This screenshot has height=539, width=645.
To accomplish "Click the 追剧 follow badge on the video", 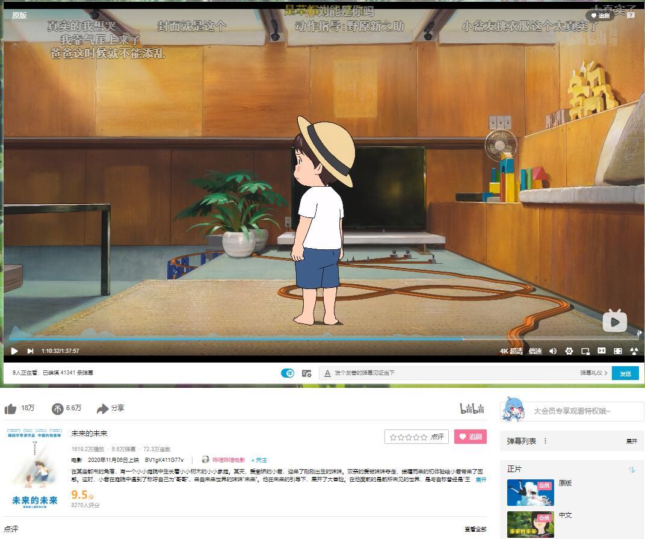I will pos(600,15).
